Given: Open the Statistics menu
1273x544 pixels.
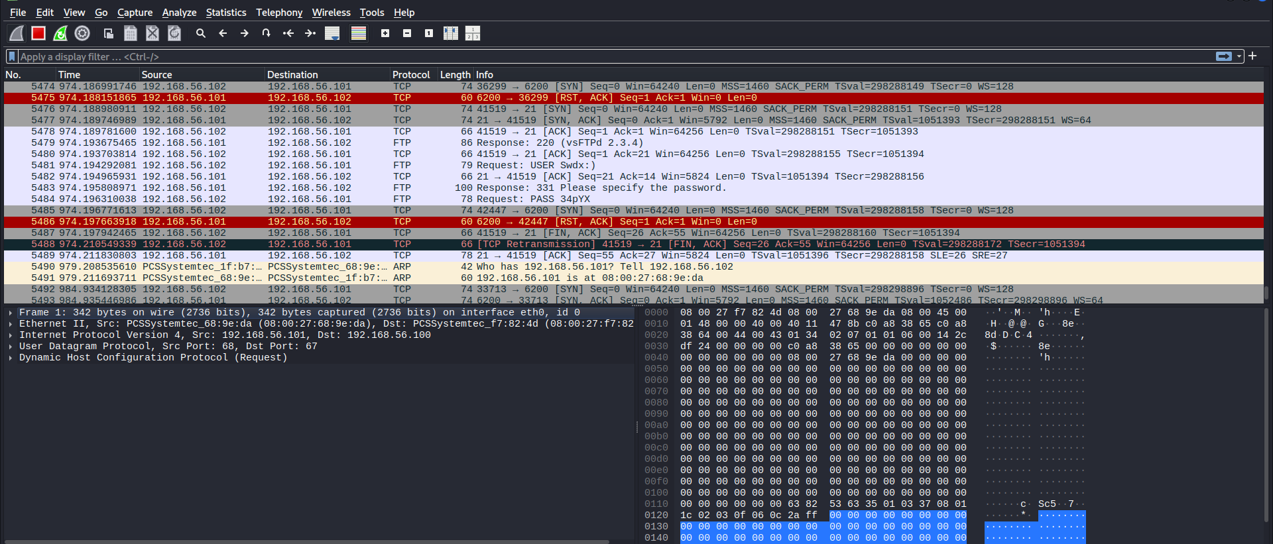Looking at the screenshot, I should 226,13.
